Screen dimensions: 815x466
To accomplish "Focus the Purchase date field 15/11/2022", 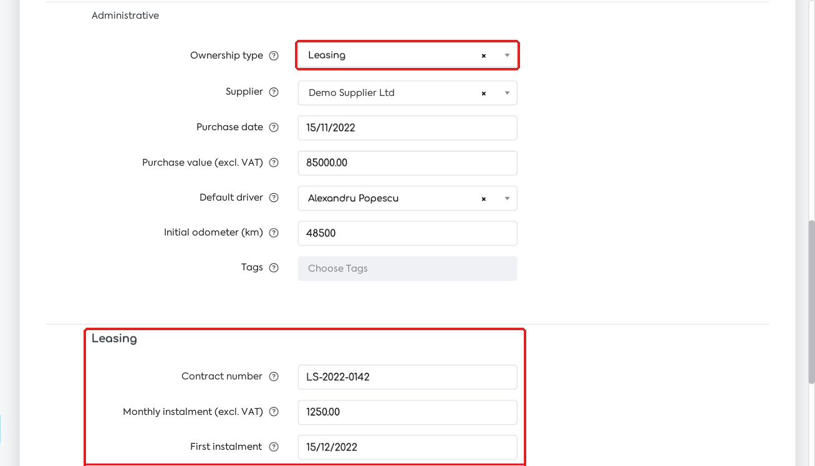I will (x=407, y=128).
